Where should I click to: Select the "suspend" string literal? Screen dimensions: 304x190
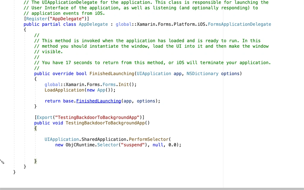tap(133, 145)
